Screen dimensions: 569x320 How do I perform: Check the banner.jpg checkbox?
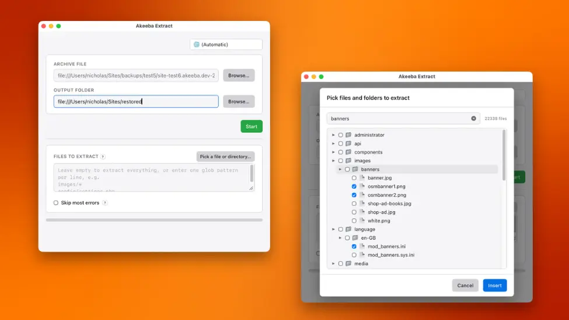tap(354, 178)
